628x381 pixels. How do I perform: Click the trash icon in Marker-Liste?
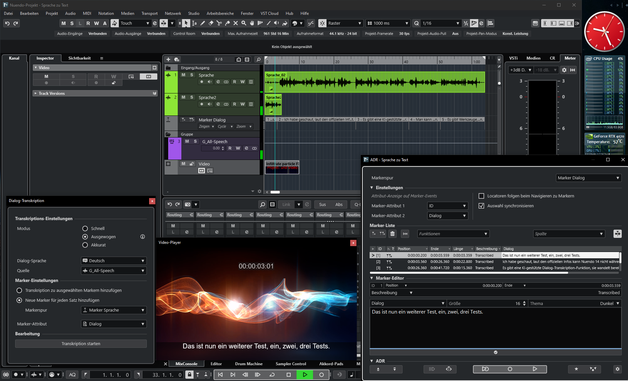(x=392, y=234)
